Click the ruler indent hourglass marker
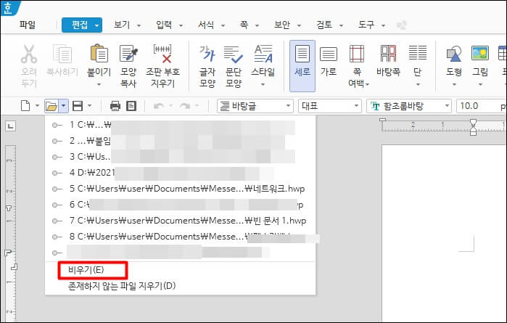The width and height of the screenshot is (507, 323). coord(473,127)
